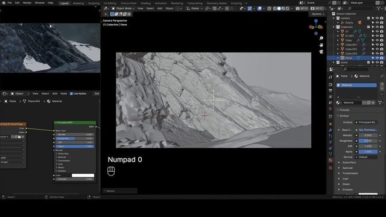Open the Texture properties tab icon
Viewport: 386px width, 217px height.
point(331,168)
